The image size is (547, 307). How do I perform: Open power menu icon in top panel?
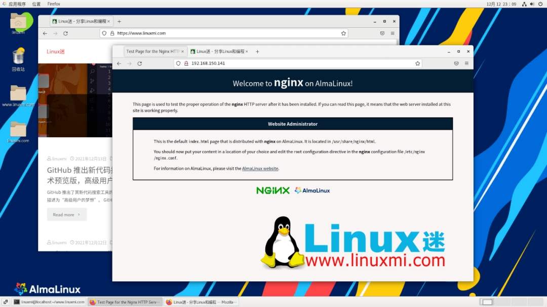click(x=540, y=4)
